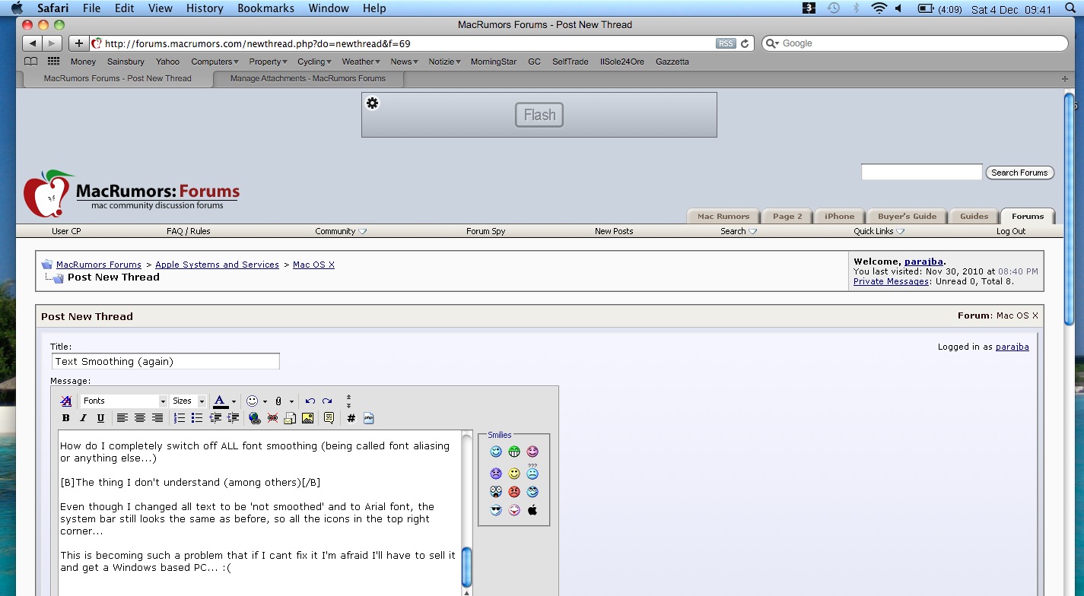Open the Private Messages link
This screenshot has width=1084, height=596.
[891, 281]
